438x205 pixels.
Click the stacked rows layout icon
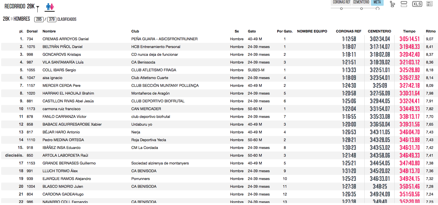[x=404, y=4]
